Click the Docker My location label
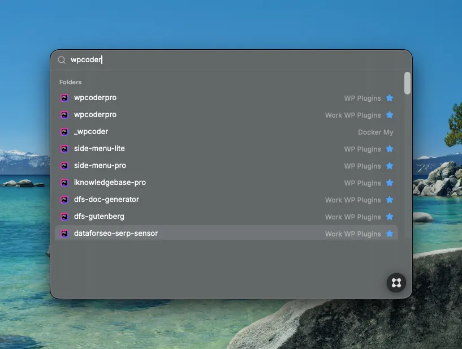 pyautogui.click(x=375, y=132)
